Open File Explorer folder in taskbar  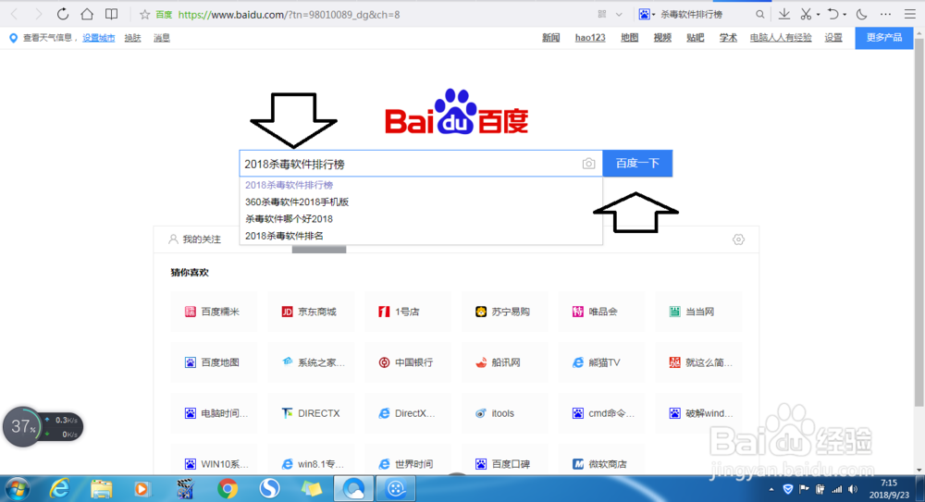point(101,489)
